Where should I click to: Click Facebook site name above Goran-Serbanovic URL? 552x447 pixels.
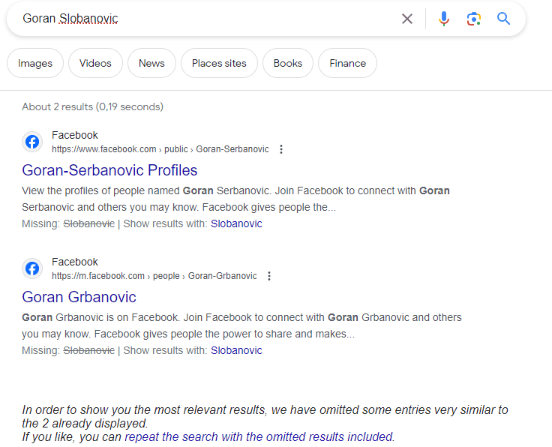[75, 135]
